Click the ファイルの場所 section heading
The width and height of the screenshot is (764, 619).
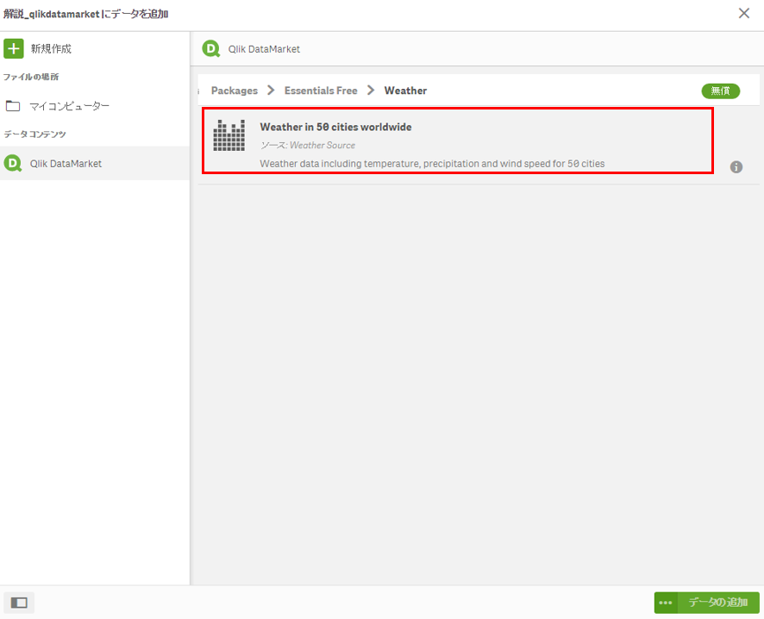(31, 77)
